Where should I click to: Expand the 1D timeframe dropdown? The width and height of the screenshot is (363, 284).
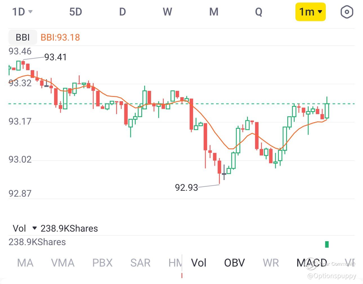[22, 12]
